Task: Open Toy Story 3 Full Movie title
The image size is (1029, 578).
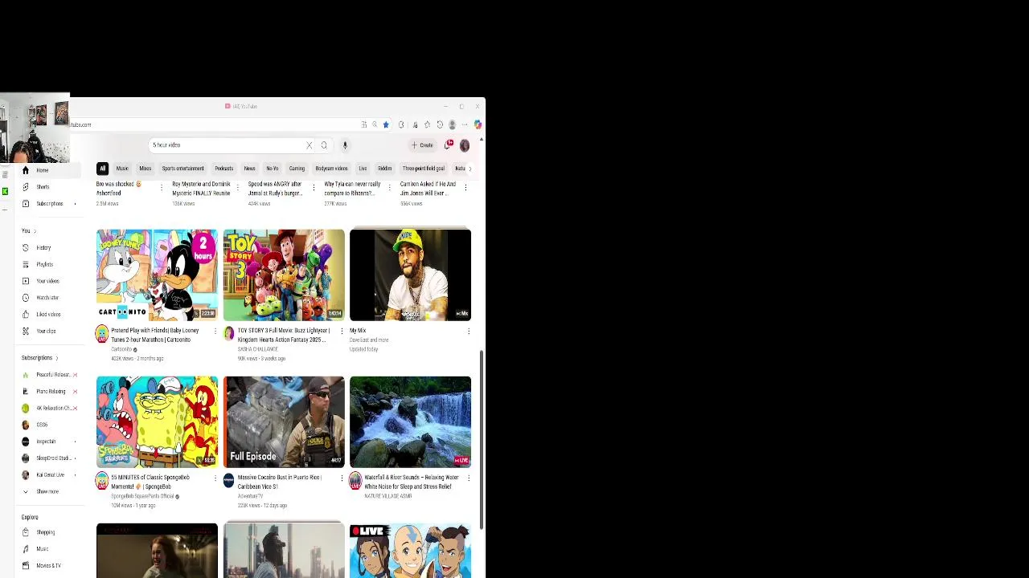Action: (x=284, y=335)
